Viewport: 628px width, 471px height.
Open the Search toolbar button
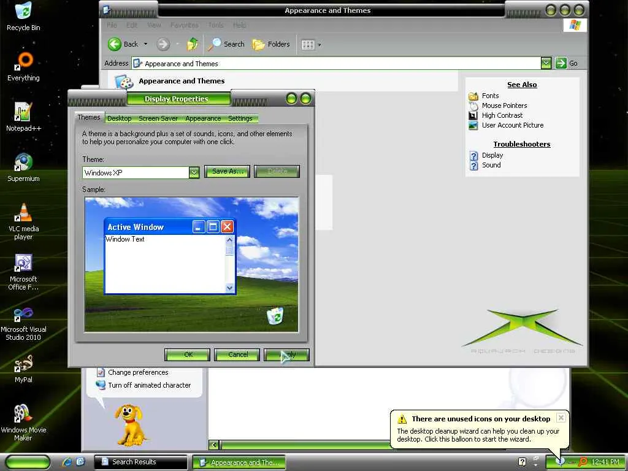[226, 44]
